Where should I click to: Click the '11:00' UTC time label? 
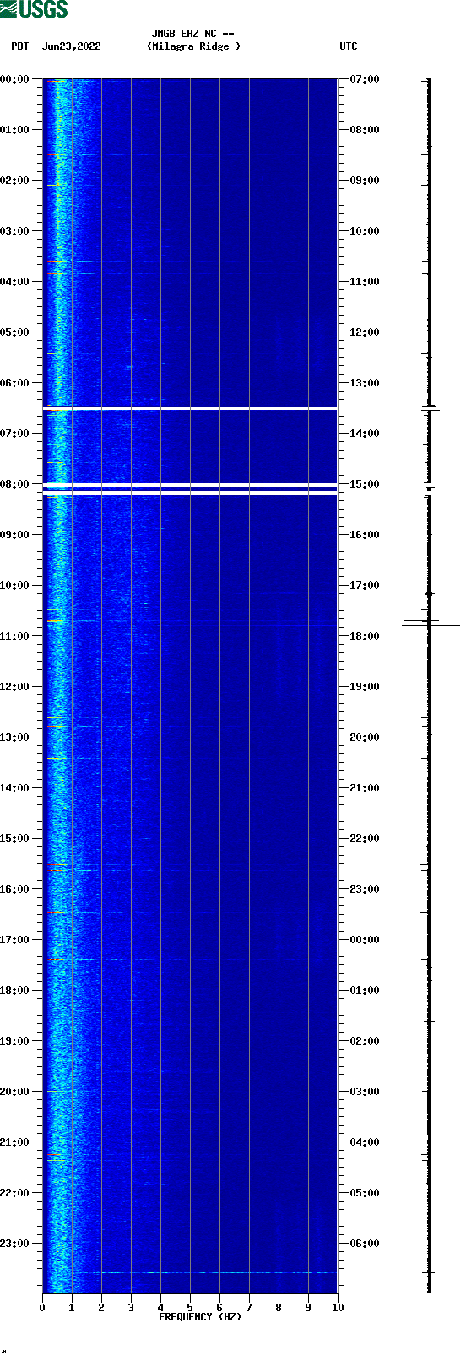point(365,282)
